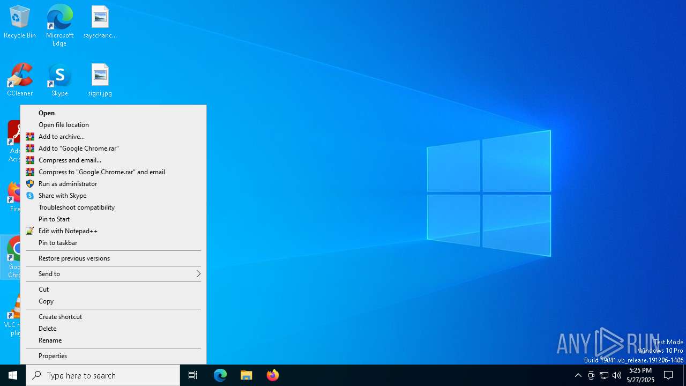Open the Windows Start menu
The height and width of the screenshot is (386, 686).
click(x=13, y=375)
